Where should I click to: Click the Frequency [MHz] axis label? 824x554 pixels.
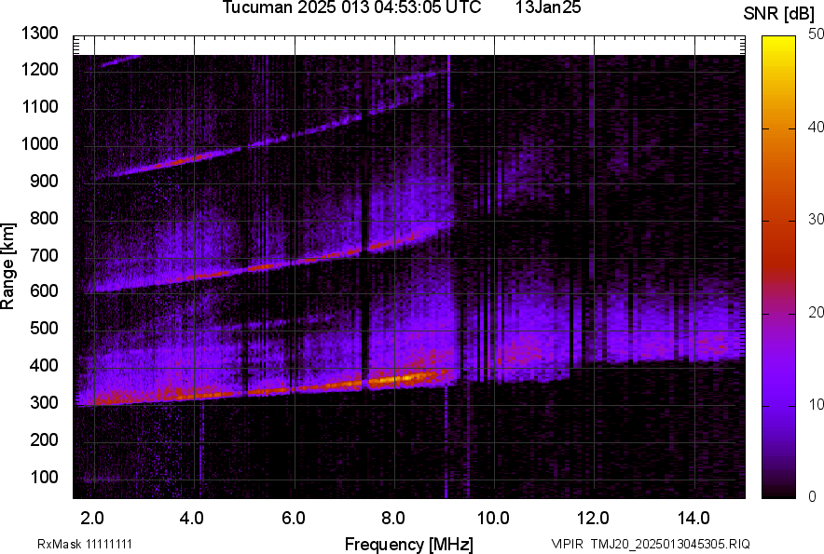pos(408,544)
